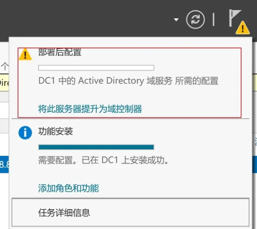Click the up arrow at left edge
257x229 pixels.
5,66
